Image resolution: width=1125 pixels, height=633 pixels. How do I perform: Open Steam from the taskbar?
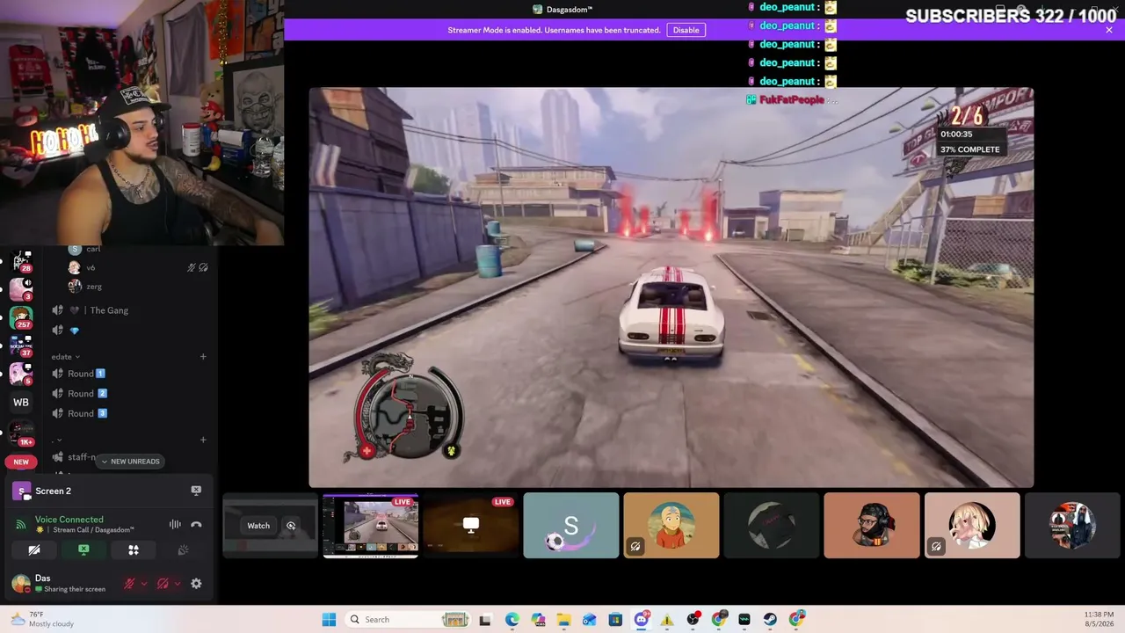tap(771, 620)
